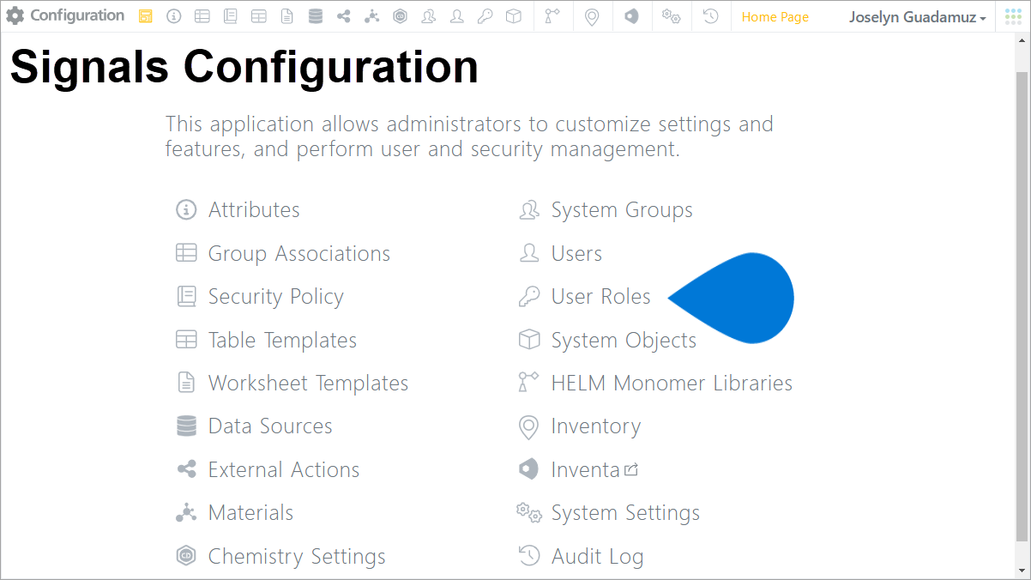
Task: Open the Inventory link in the list
Action: 596,426
